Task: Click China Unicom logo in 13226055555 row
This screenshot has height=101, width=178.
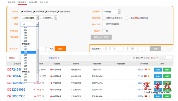Action: 51,83
